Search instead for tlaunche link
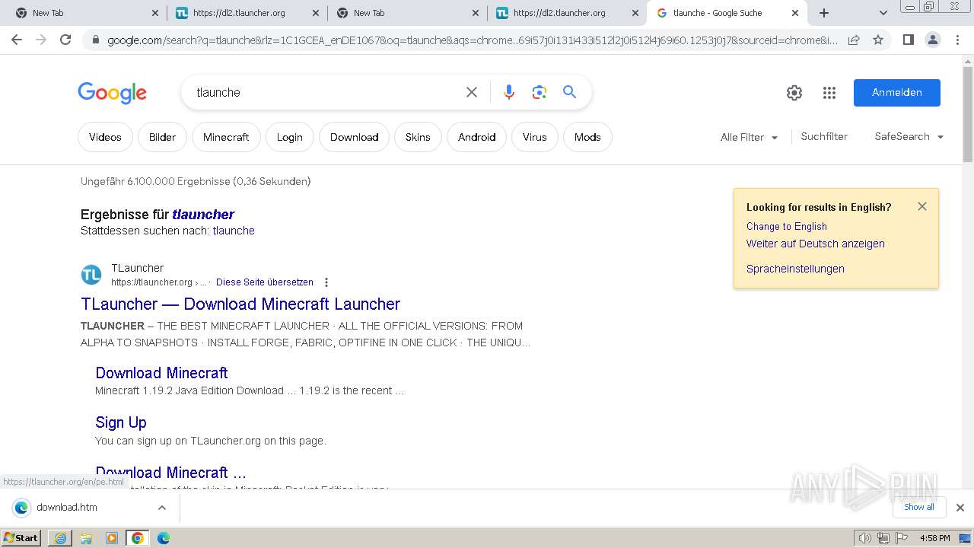This screenshot has height=548, width=974. pyautogui.click(x=234, y=231)
